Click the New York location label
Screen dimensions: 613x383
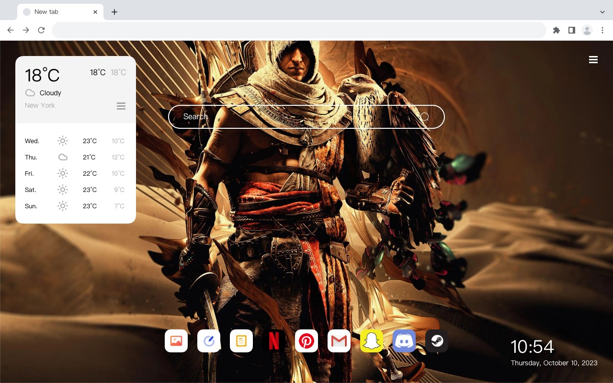[40, 105]
